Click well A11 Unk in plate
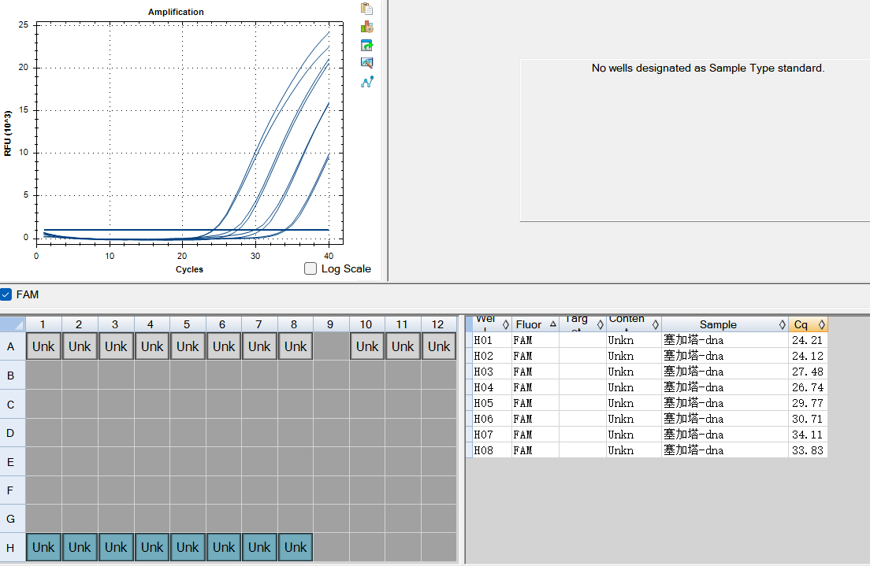The height and width of the screenshot is (566, 870). 403,346
